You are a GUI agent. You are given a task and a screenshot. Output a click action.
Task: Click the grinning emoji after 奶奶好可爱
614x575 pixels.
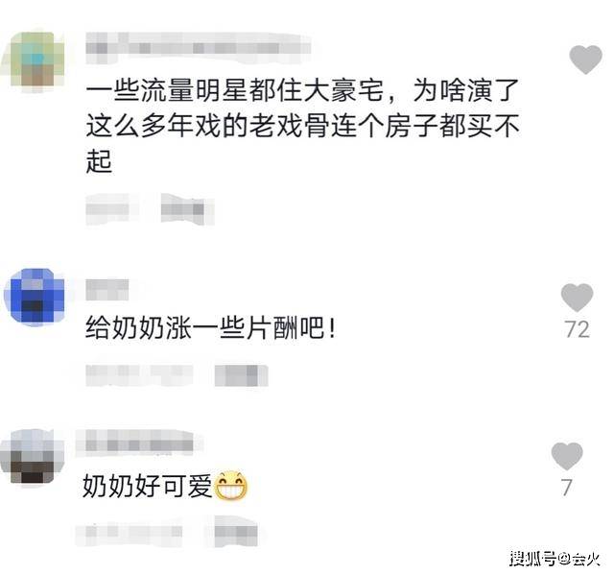231,486
